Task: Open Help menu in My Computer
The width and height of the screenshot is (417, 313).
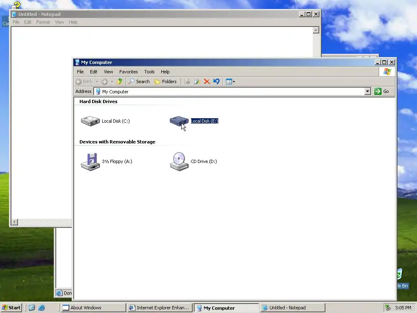Action: (165, 72)
